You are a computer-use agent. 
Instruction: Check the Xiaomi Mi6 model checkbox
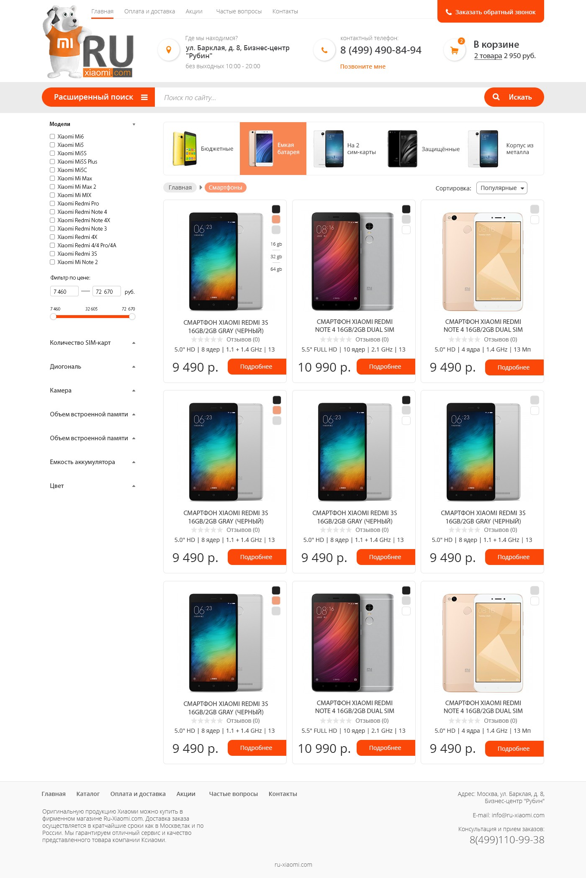52,136
